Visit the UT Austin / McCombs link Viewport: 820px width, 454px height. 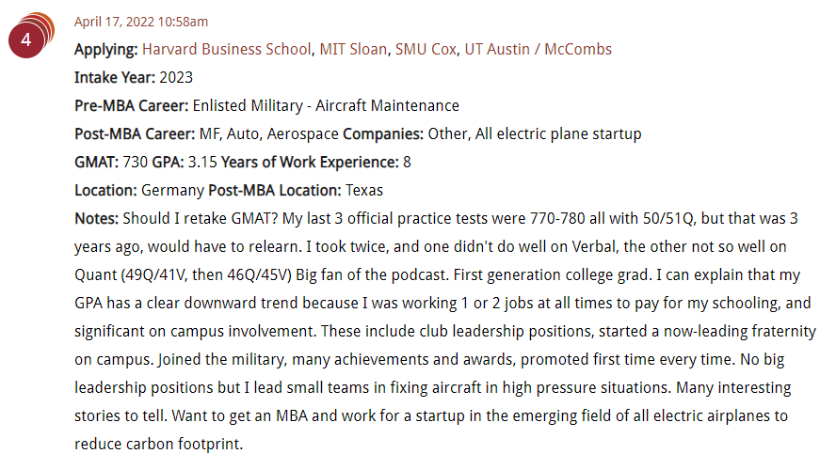pos(539,49)
